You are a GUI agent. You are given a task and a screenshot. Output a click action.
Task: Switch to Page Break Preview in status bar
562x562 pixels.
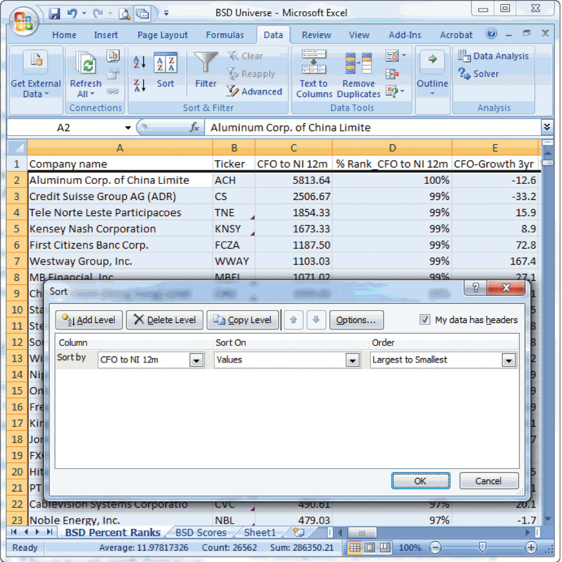click(385, 547)
